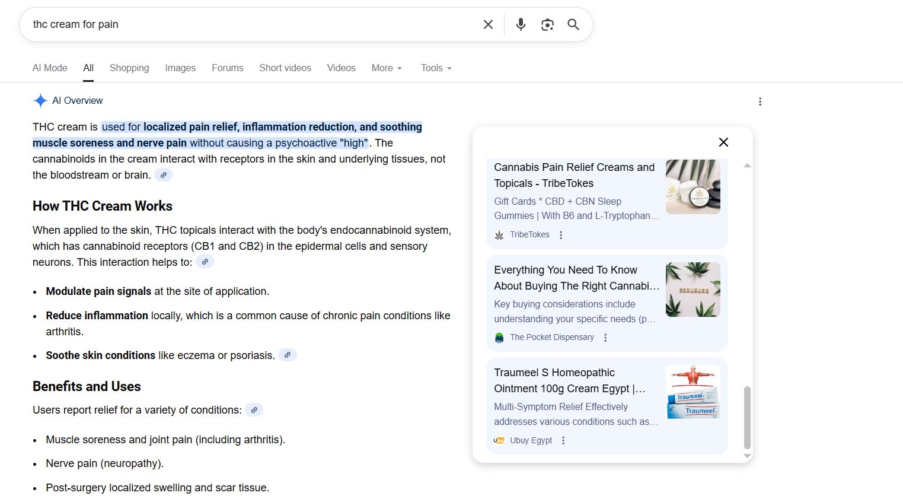The width and height of the screenshot is (903, 502).
Task: Click the sources panel scrollbar thumb
Action: [x=747, y=418]
